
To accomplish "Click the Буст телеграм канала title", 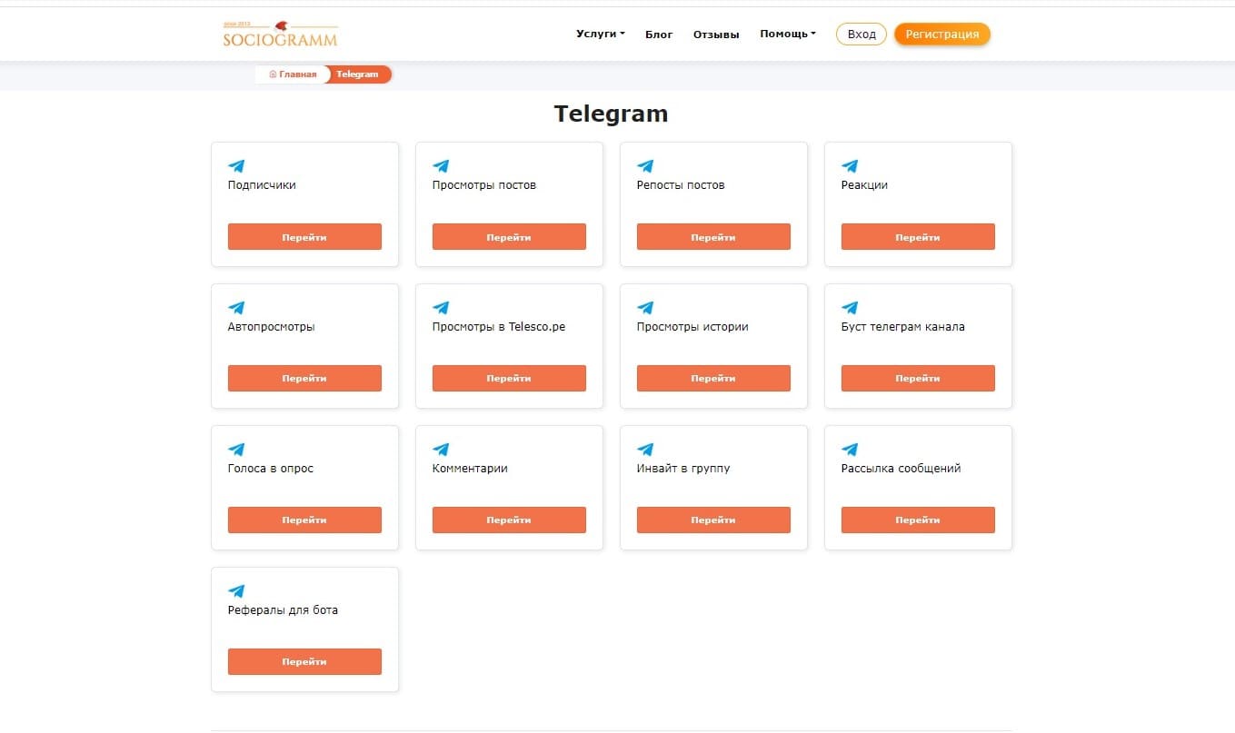I will pos(903,327).
